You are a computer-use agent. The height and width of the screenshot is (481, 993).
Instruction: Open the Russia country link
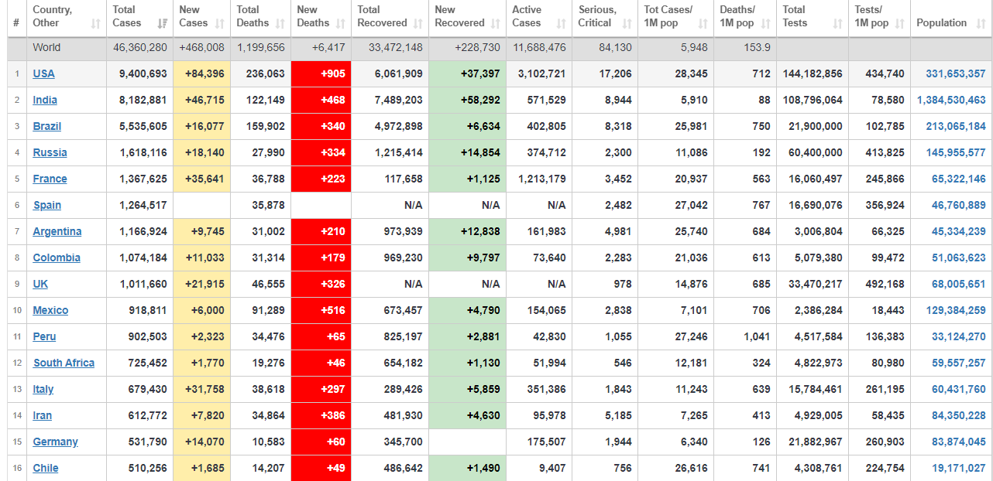point(50,152)
